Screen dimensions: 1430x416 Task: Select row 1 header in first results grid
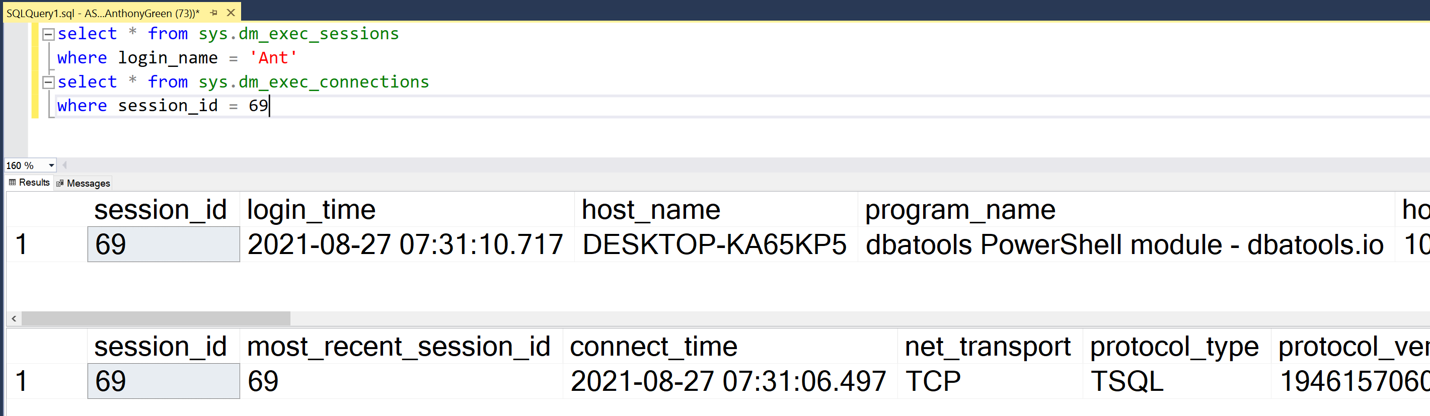pyautogui.click(x=22, y=244)
